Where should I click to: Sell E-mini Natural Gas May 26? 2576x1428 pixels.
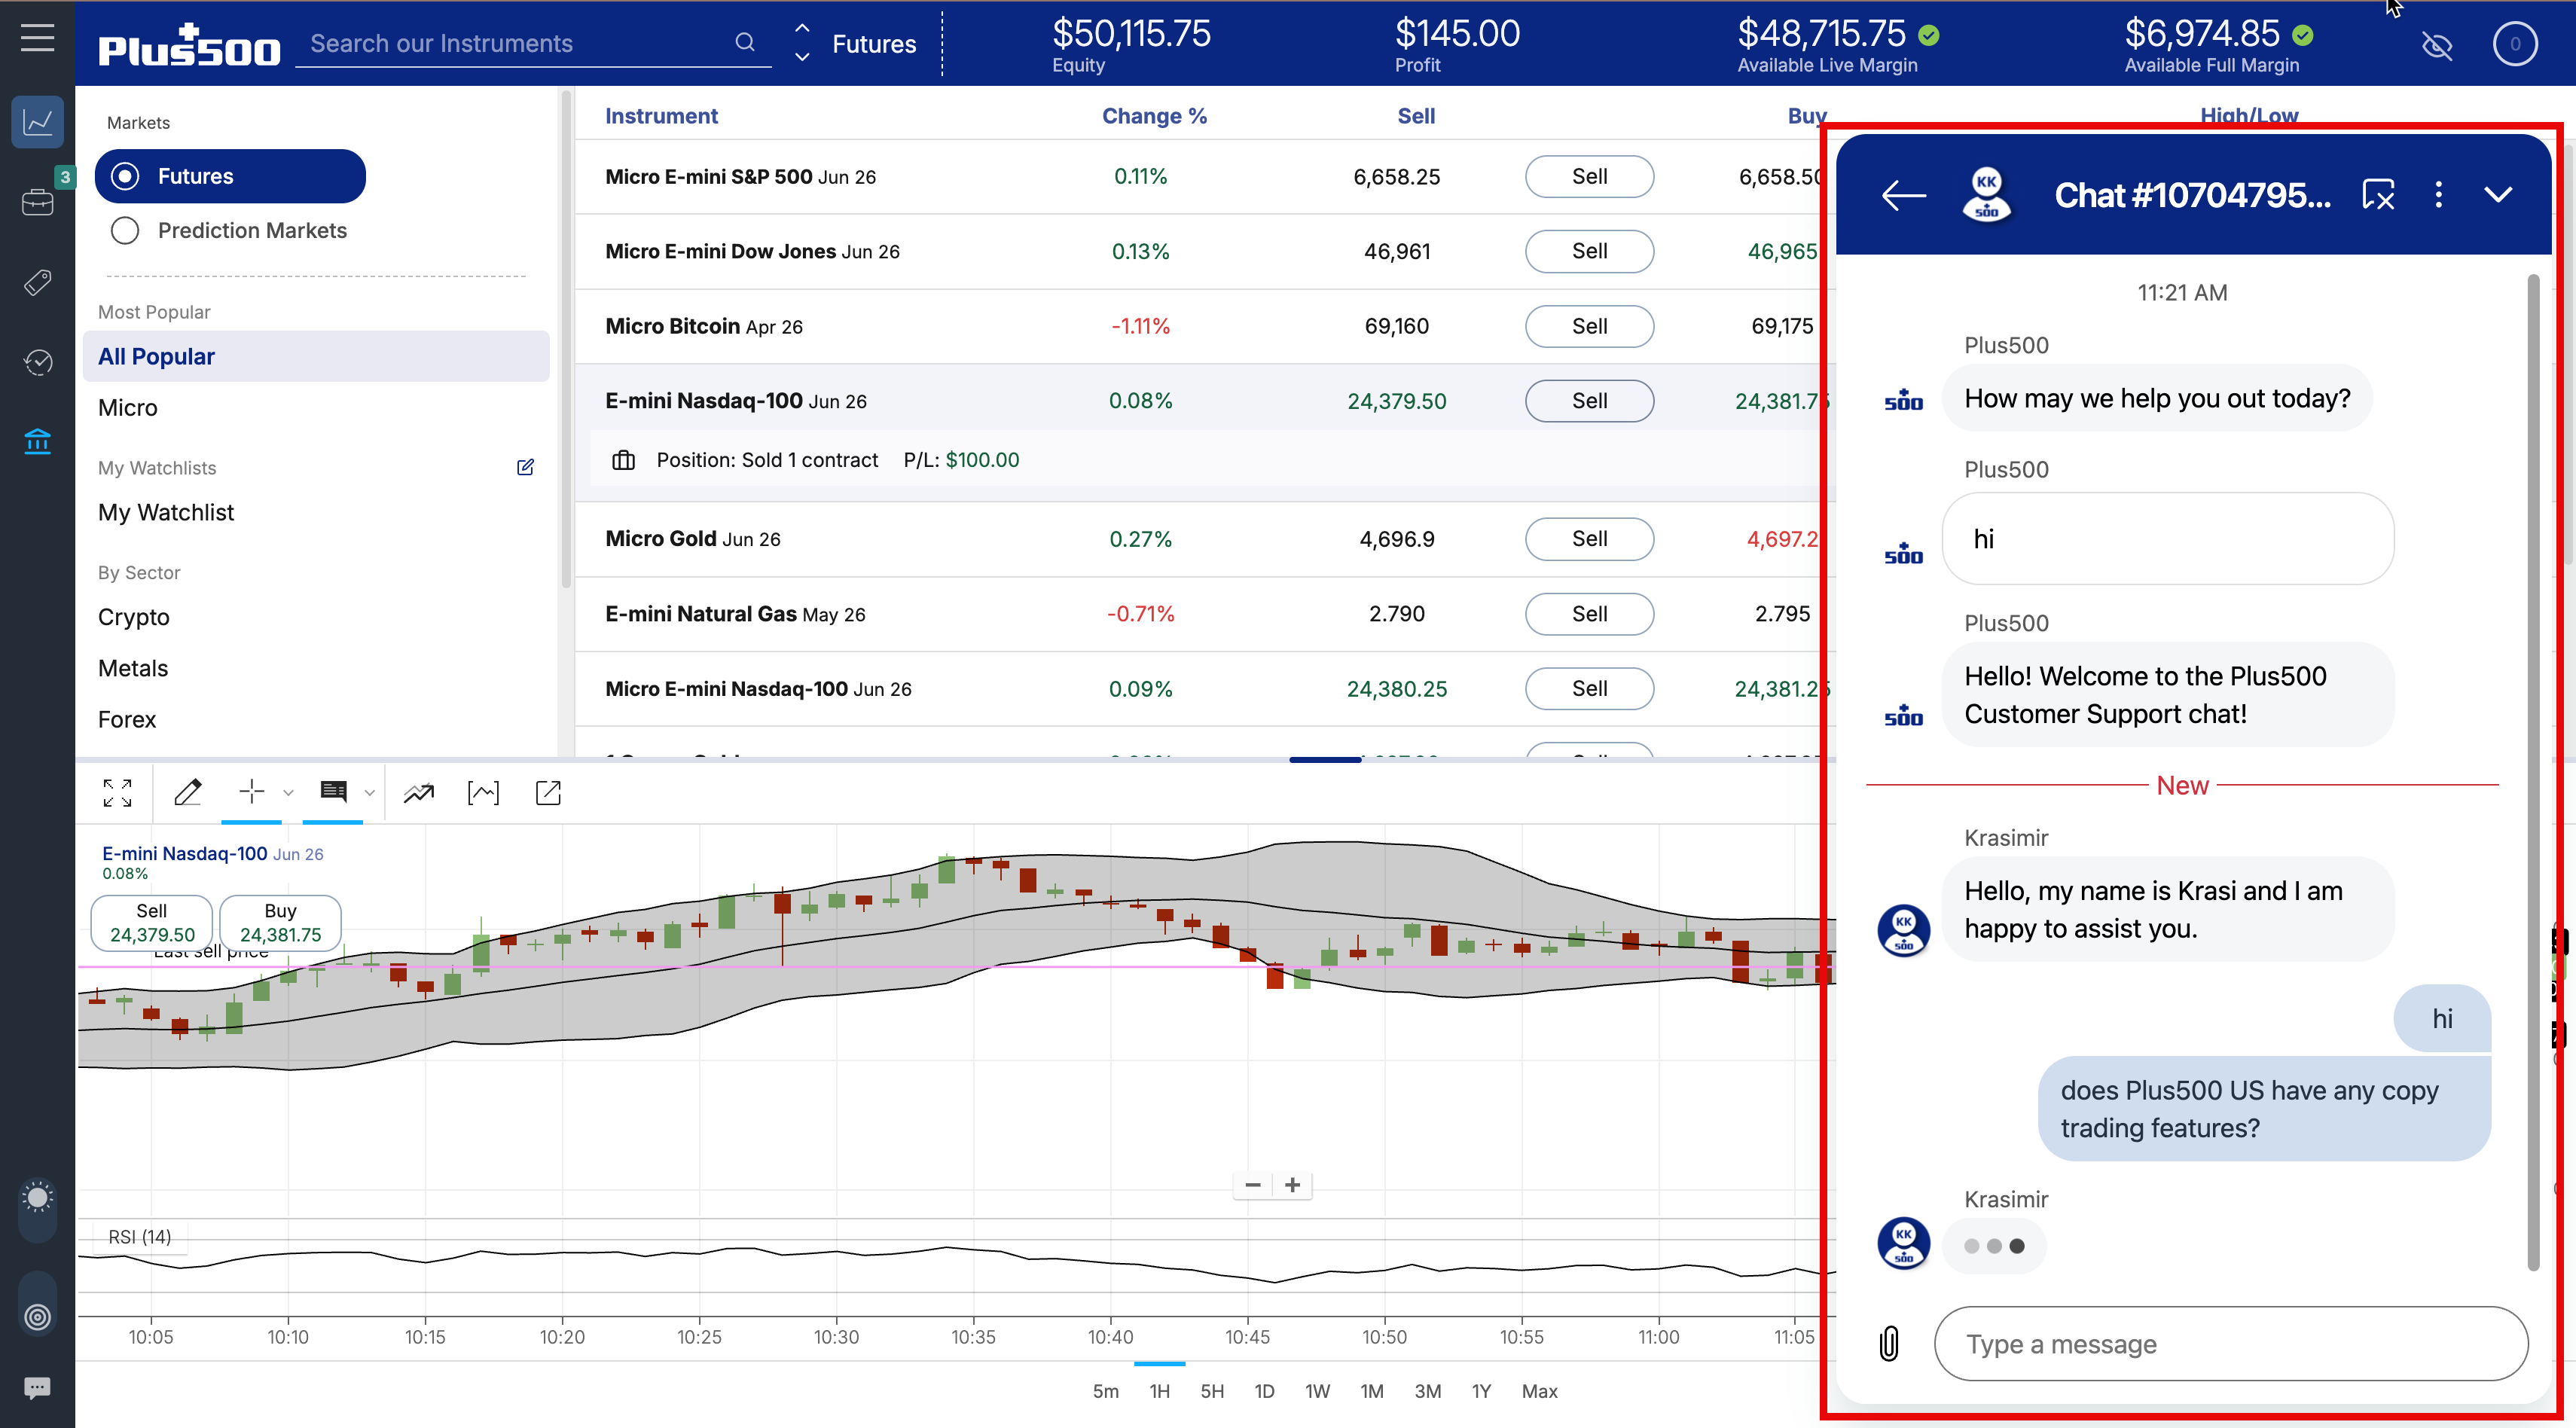click(1589, 614)
